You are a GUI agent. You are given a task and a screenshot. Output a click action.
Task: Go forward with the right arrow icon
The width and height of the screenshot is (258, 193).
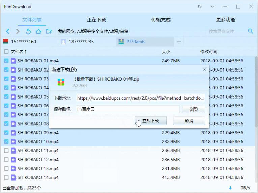18,31
